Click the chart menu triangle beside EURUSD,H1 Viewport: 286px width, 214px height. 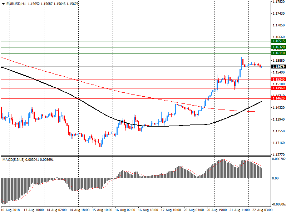(4, 4)
